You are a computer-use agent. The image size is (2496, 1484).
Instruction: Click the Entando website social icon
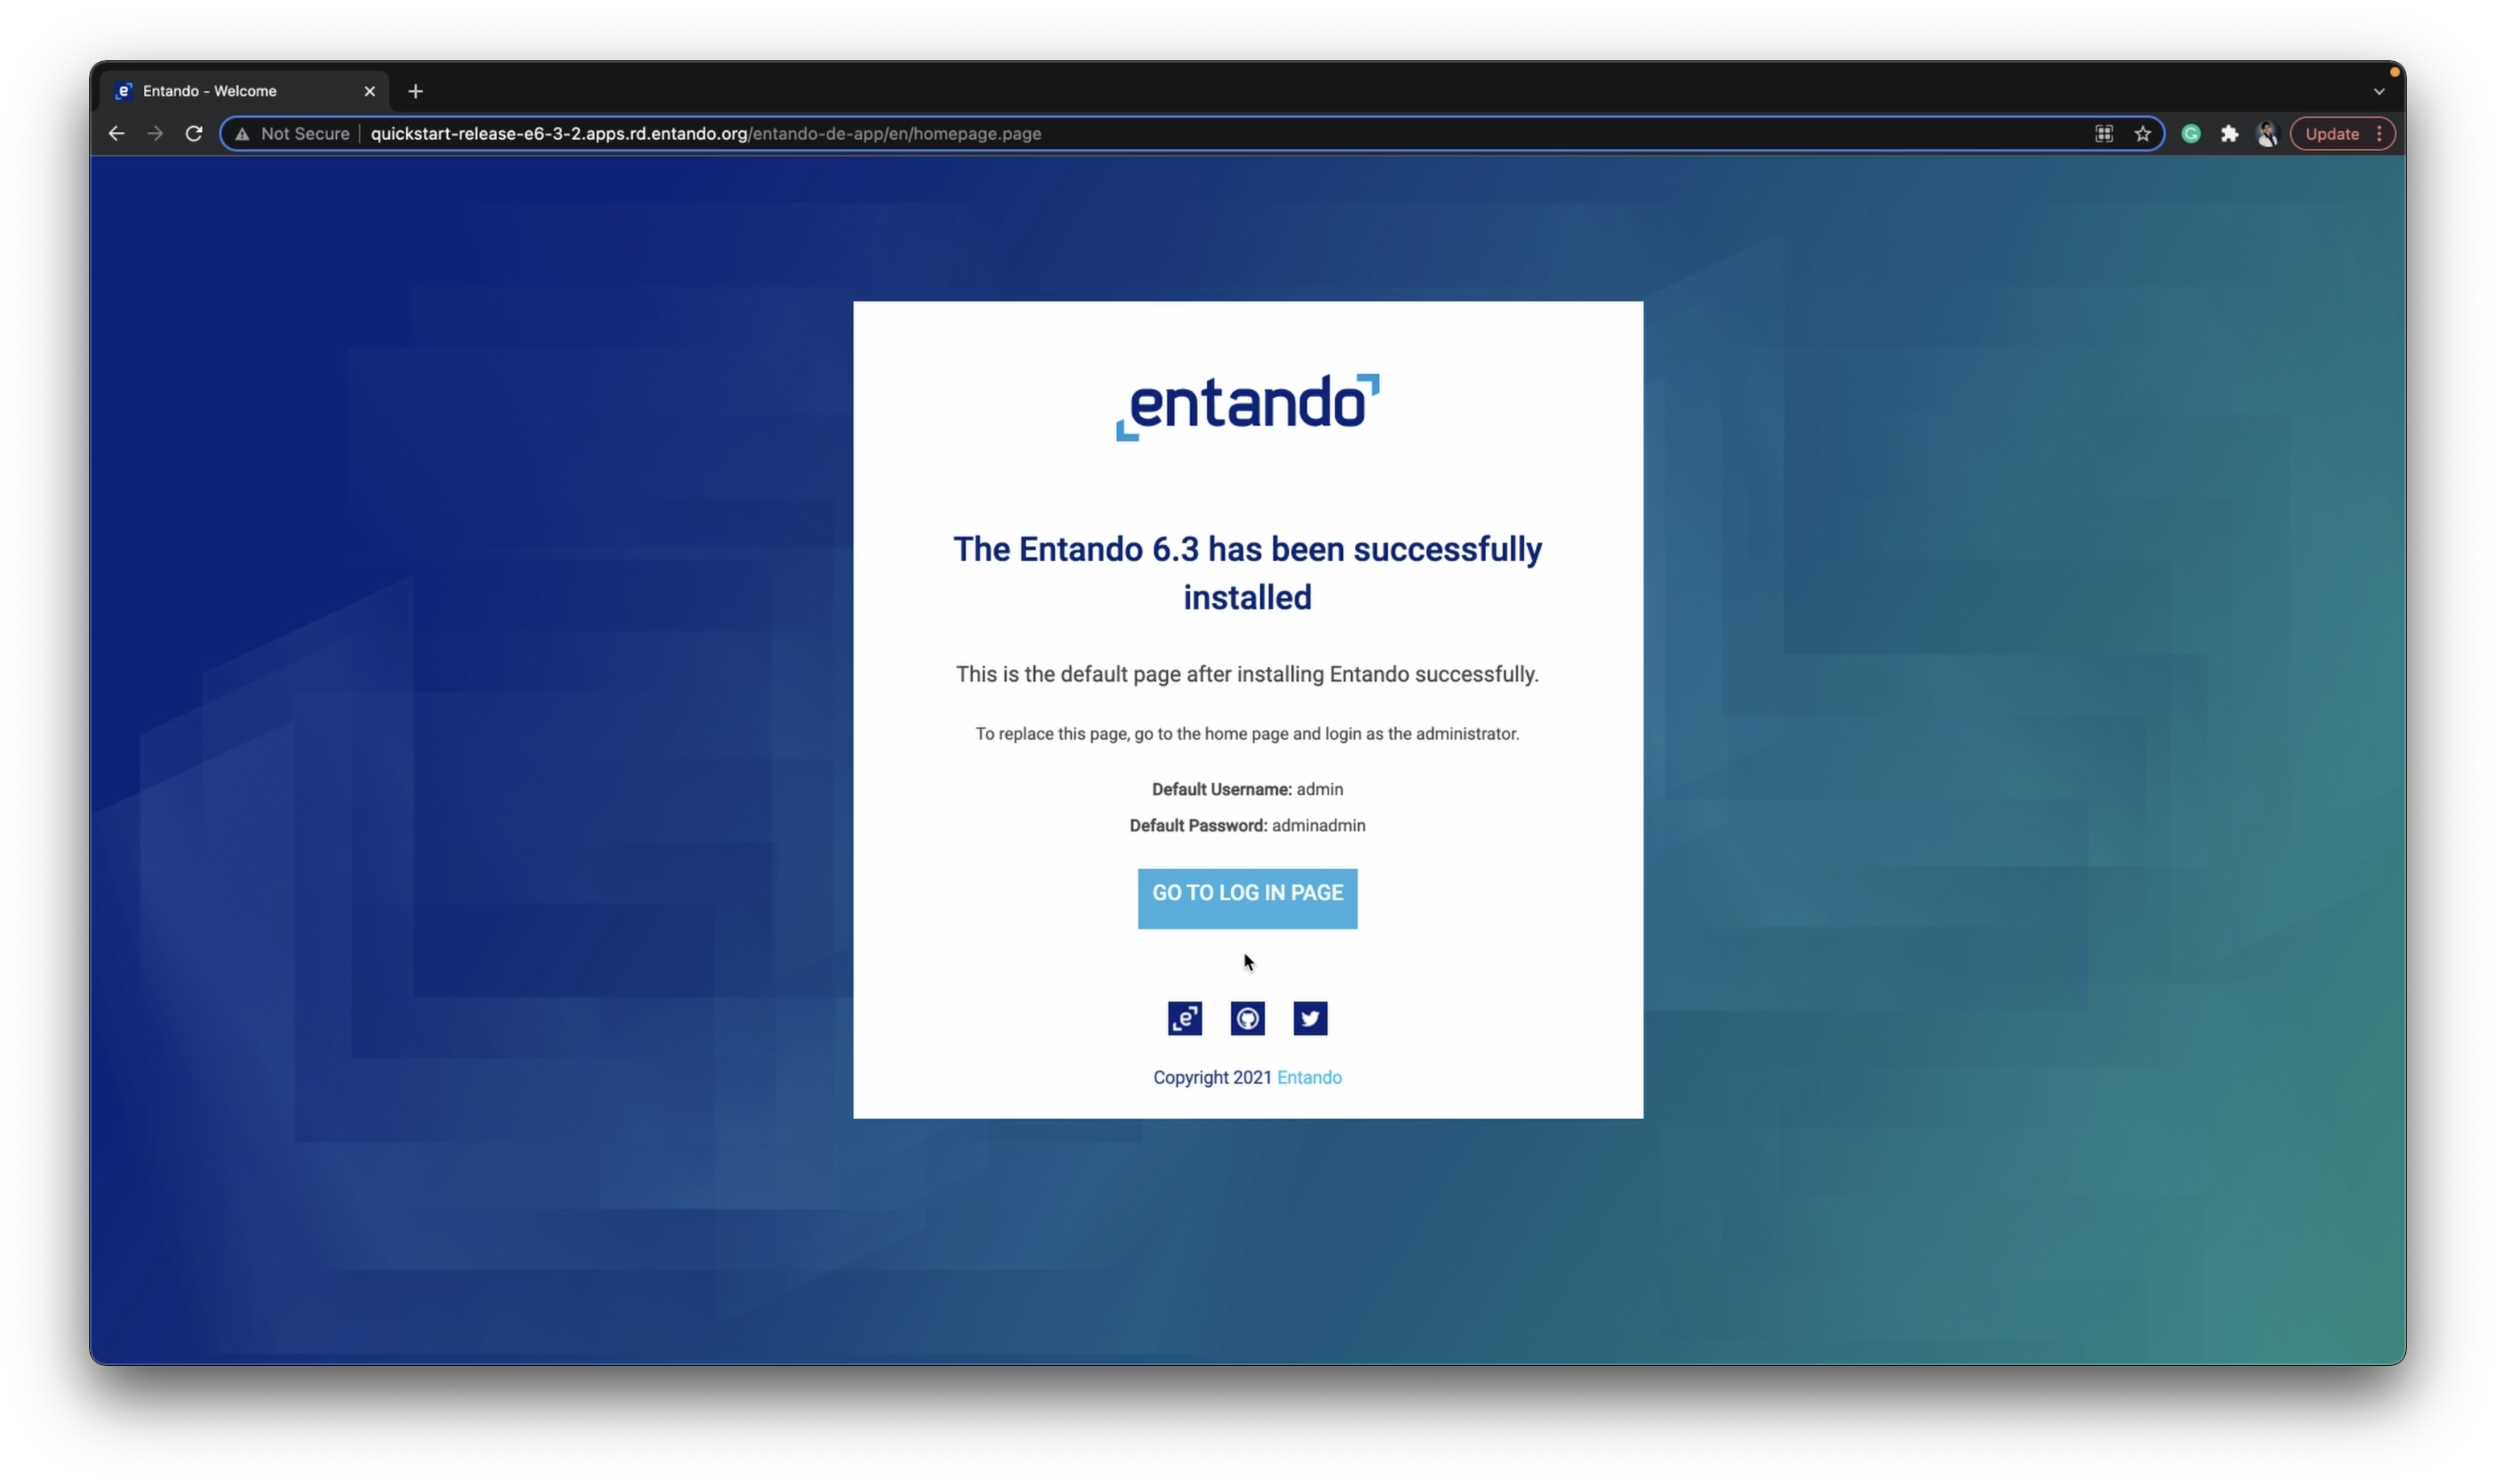[1184, 1018]
